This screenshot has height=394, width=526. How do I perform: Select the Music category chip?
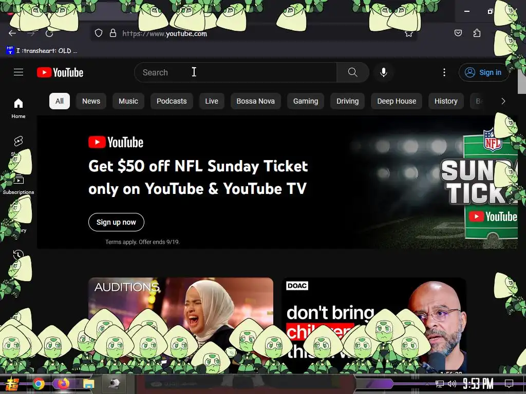click(128, 101)
